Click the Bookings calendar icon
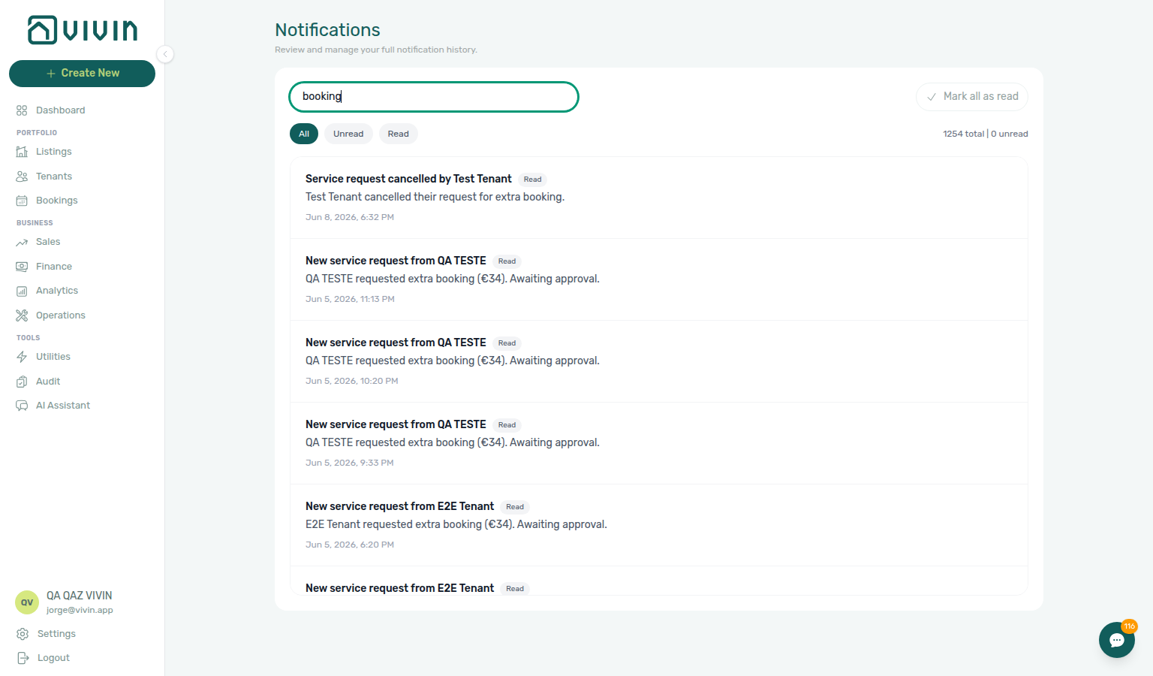The image size is (1153, 676). pyautogui.click(x=22, y=201)
